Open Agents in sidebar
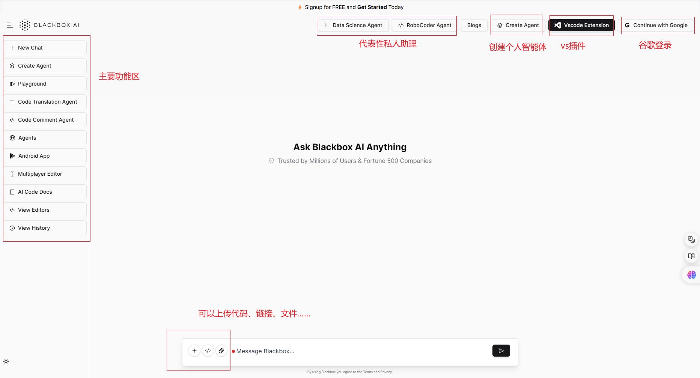The height and width of the screenshot is (378, 700). tap(45, 138)
